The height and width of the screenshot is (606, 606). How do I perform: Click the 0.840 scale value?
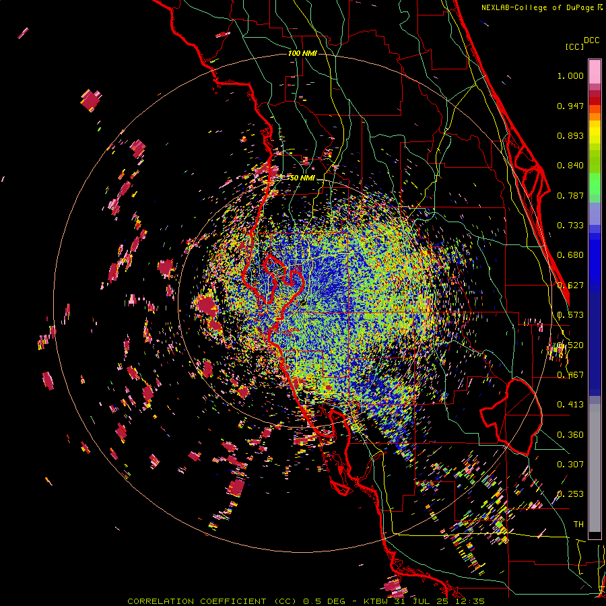(x=570, y=166)
